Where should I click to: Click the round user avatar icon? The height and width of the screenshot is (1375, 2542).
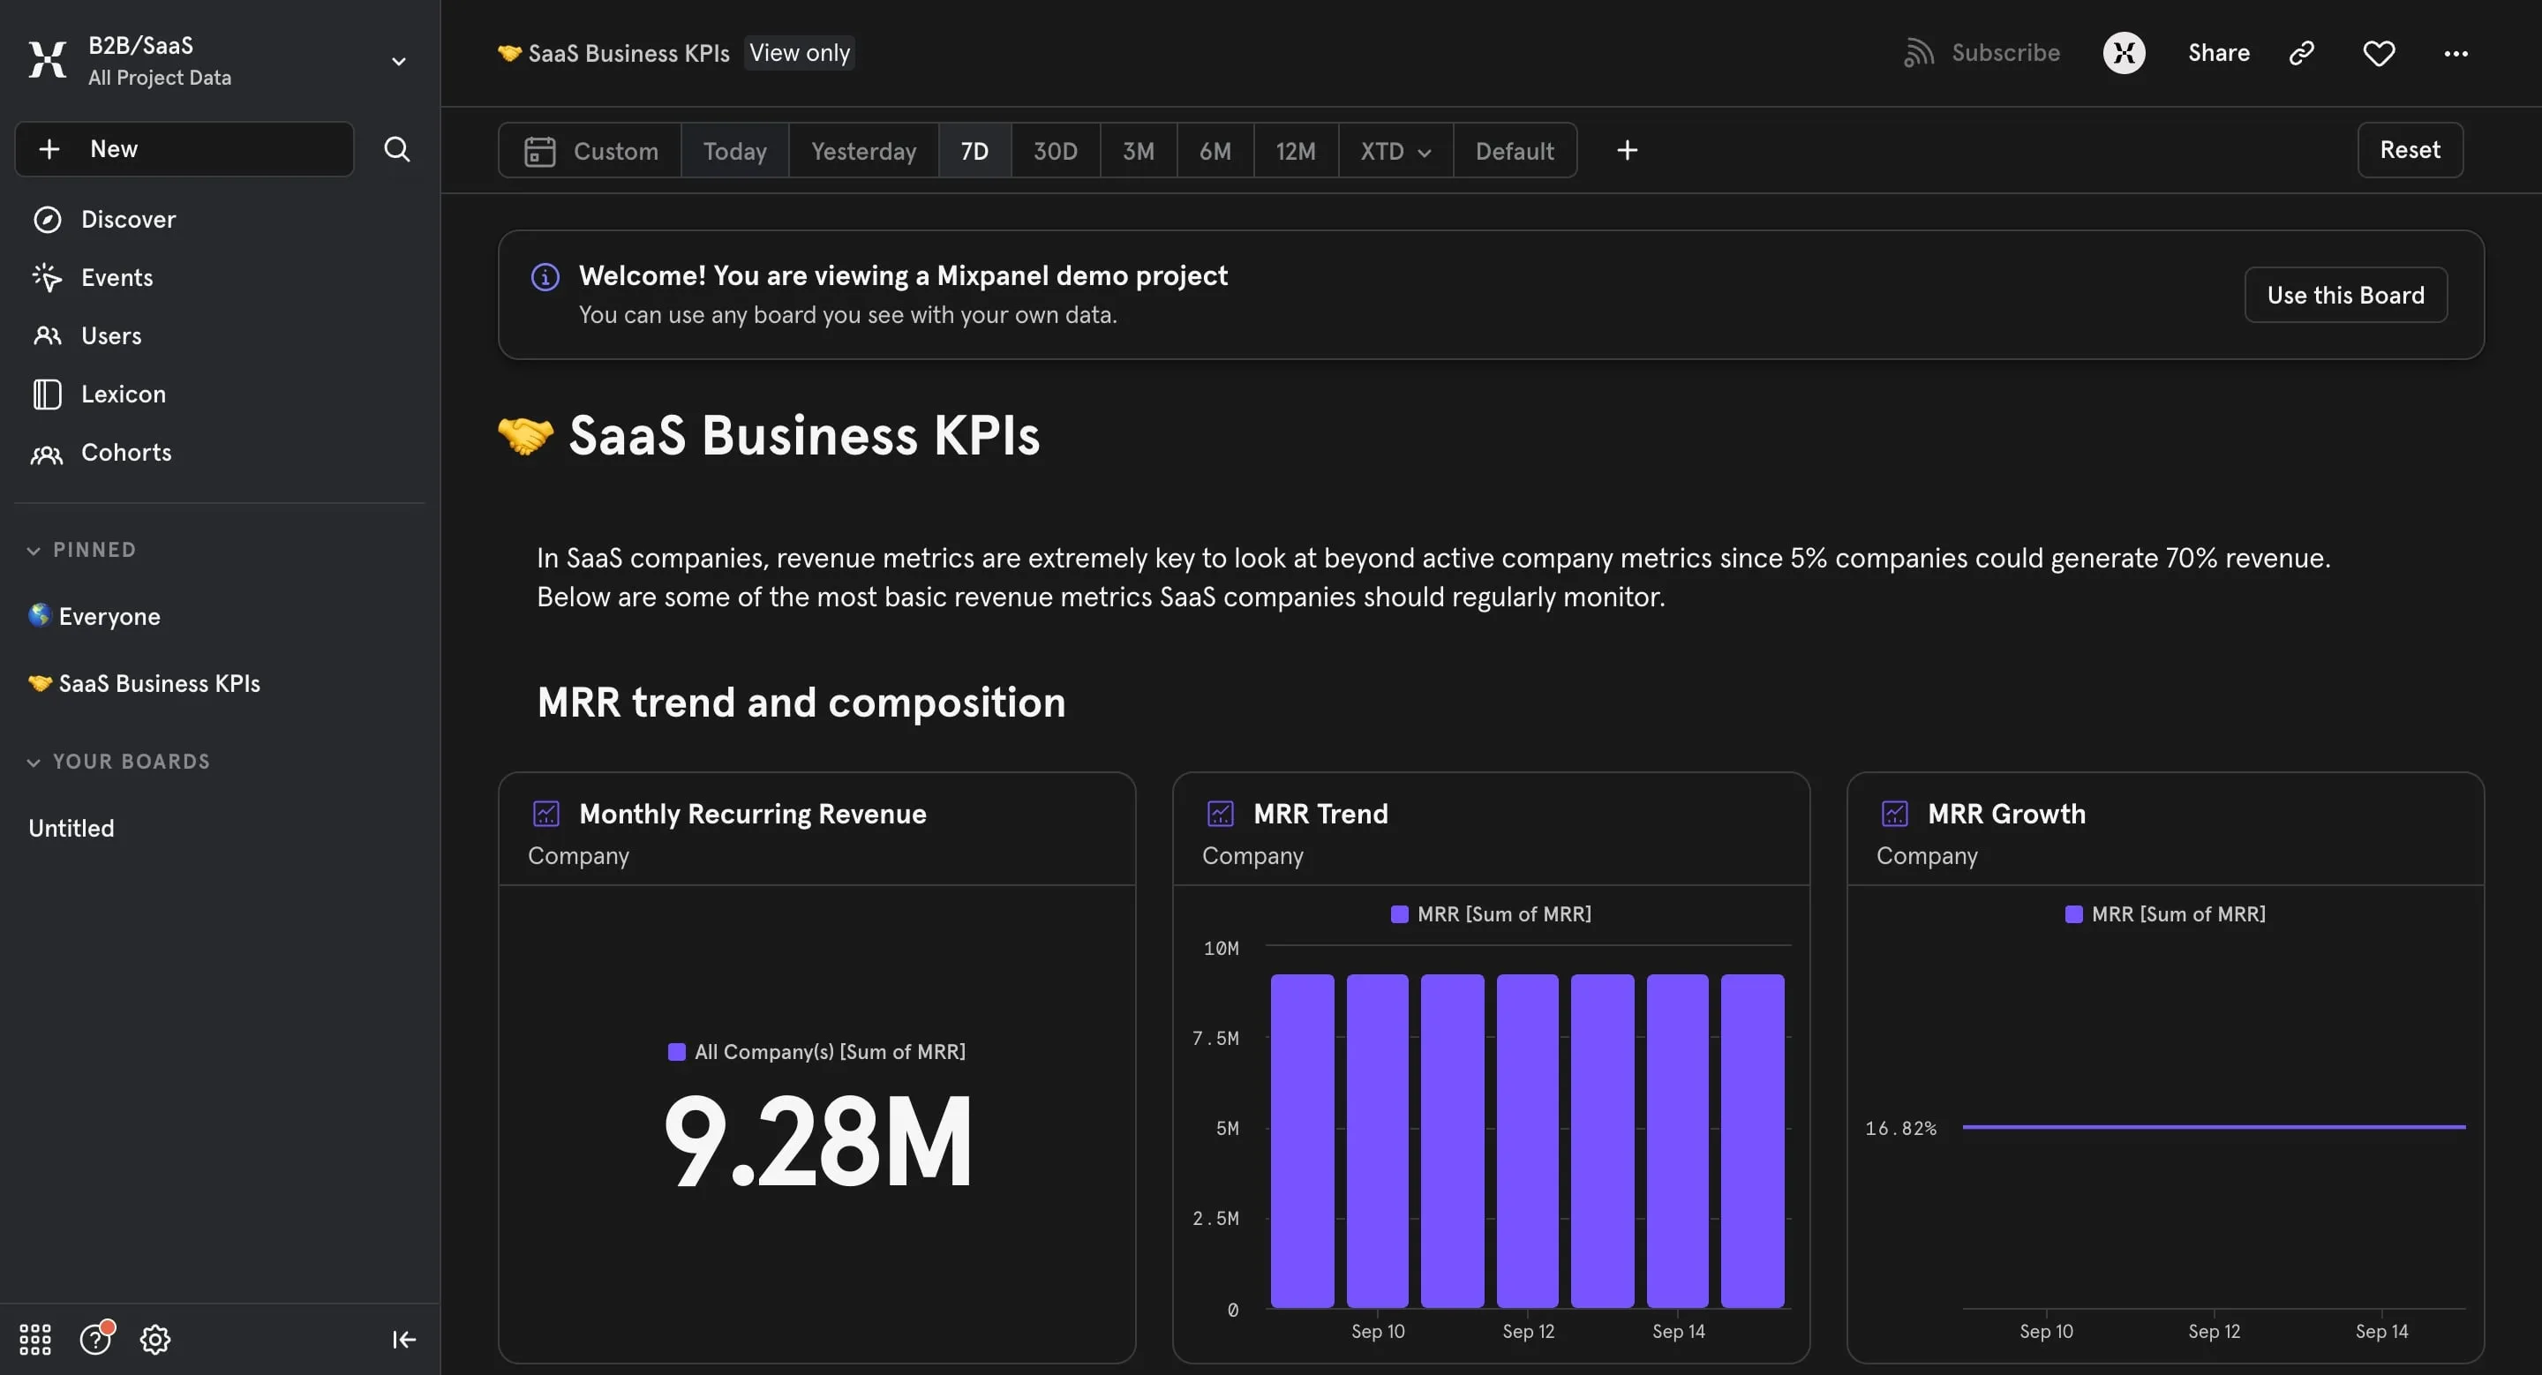click(2124, 52)
